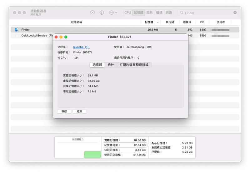Open the 打開的檔案和連接埠 tab
Image resolution: width=250 pixels, height=172 pixels.
pos(134,65)
